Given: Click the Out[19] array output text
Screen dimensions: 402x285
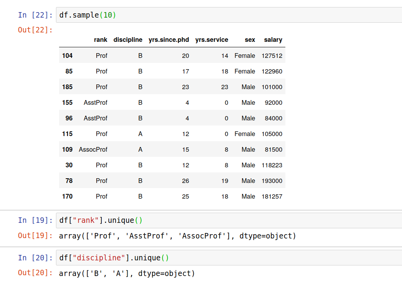Looking at the screenshot, I should tap(177, 236).
